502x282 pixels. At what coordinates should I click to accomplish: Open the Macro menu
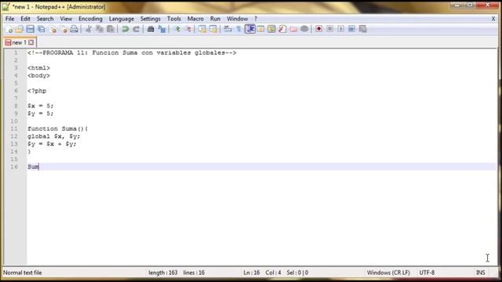tap(195, 19)
